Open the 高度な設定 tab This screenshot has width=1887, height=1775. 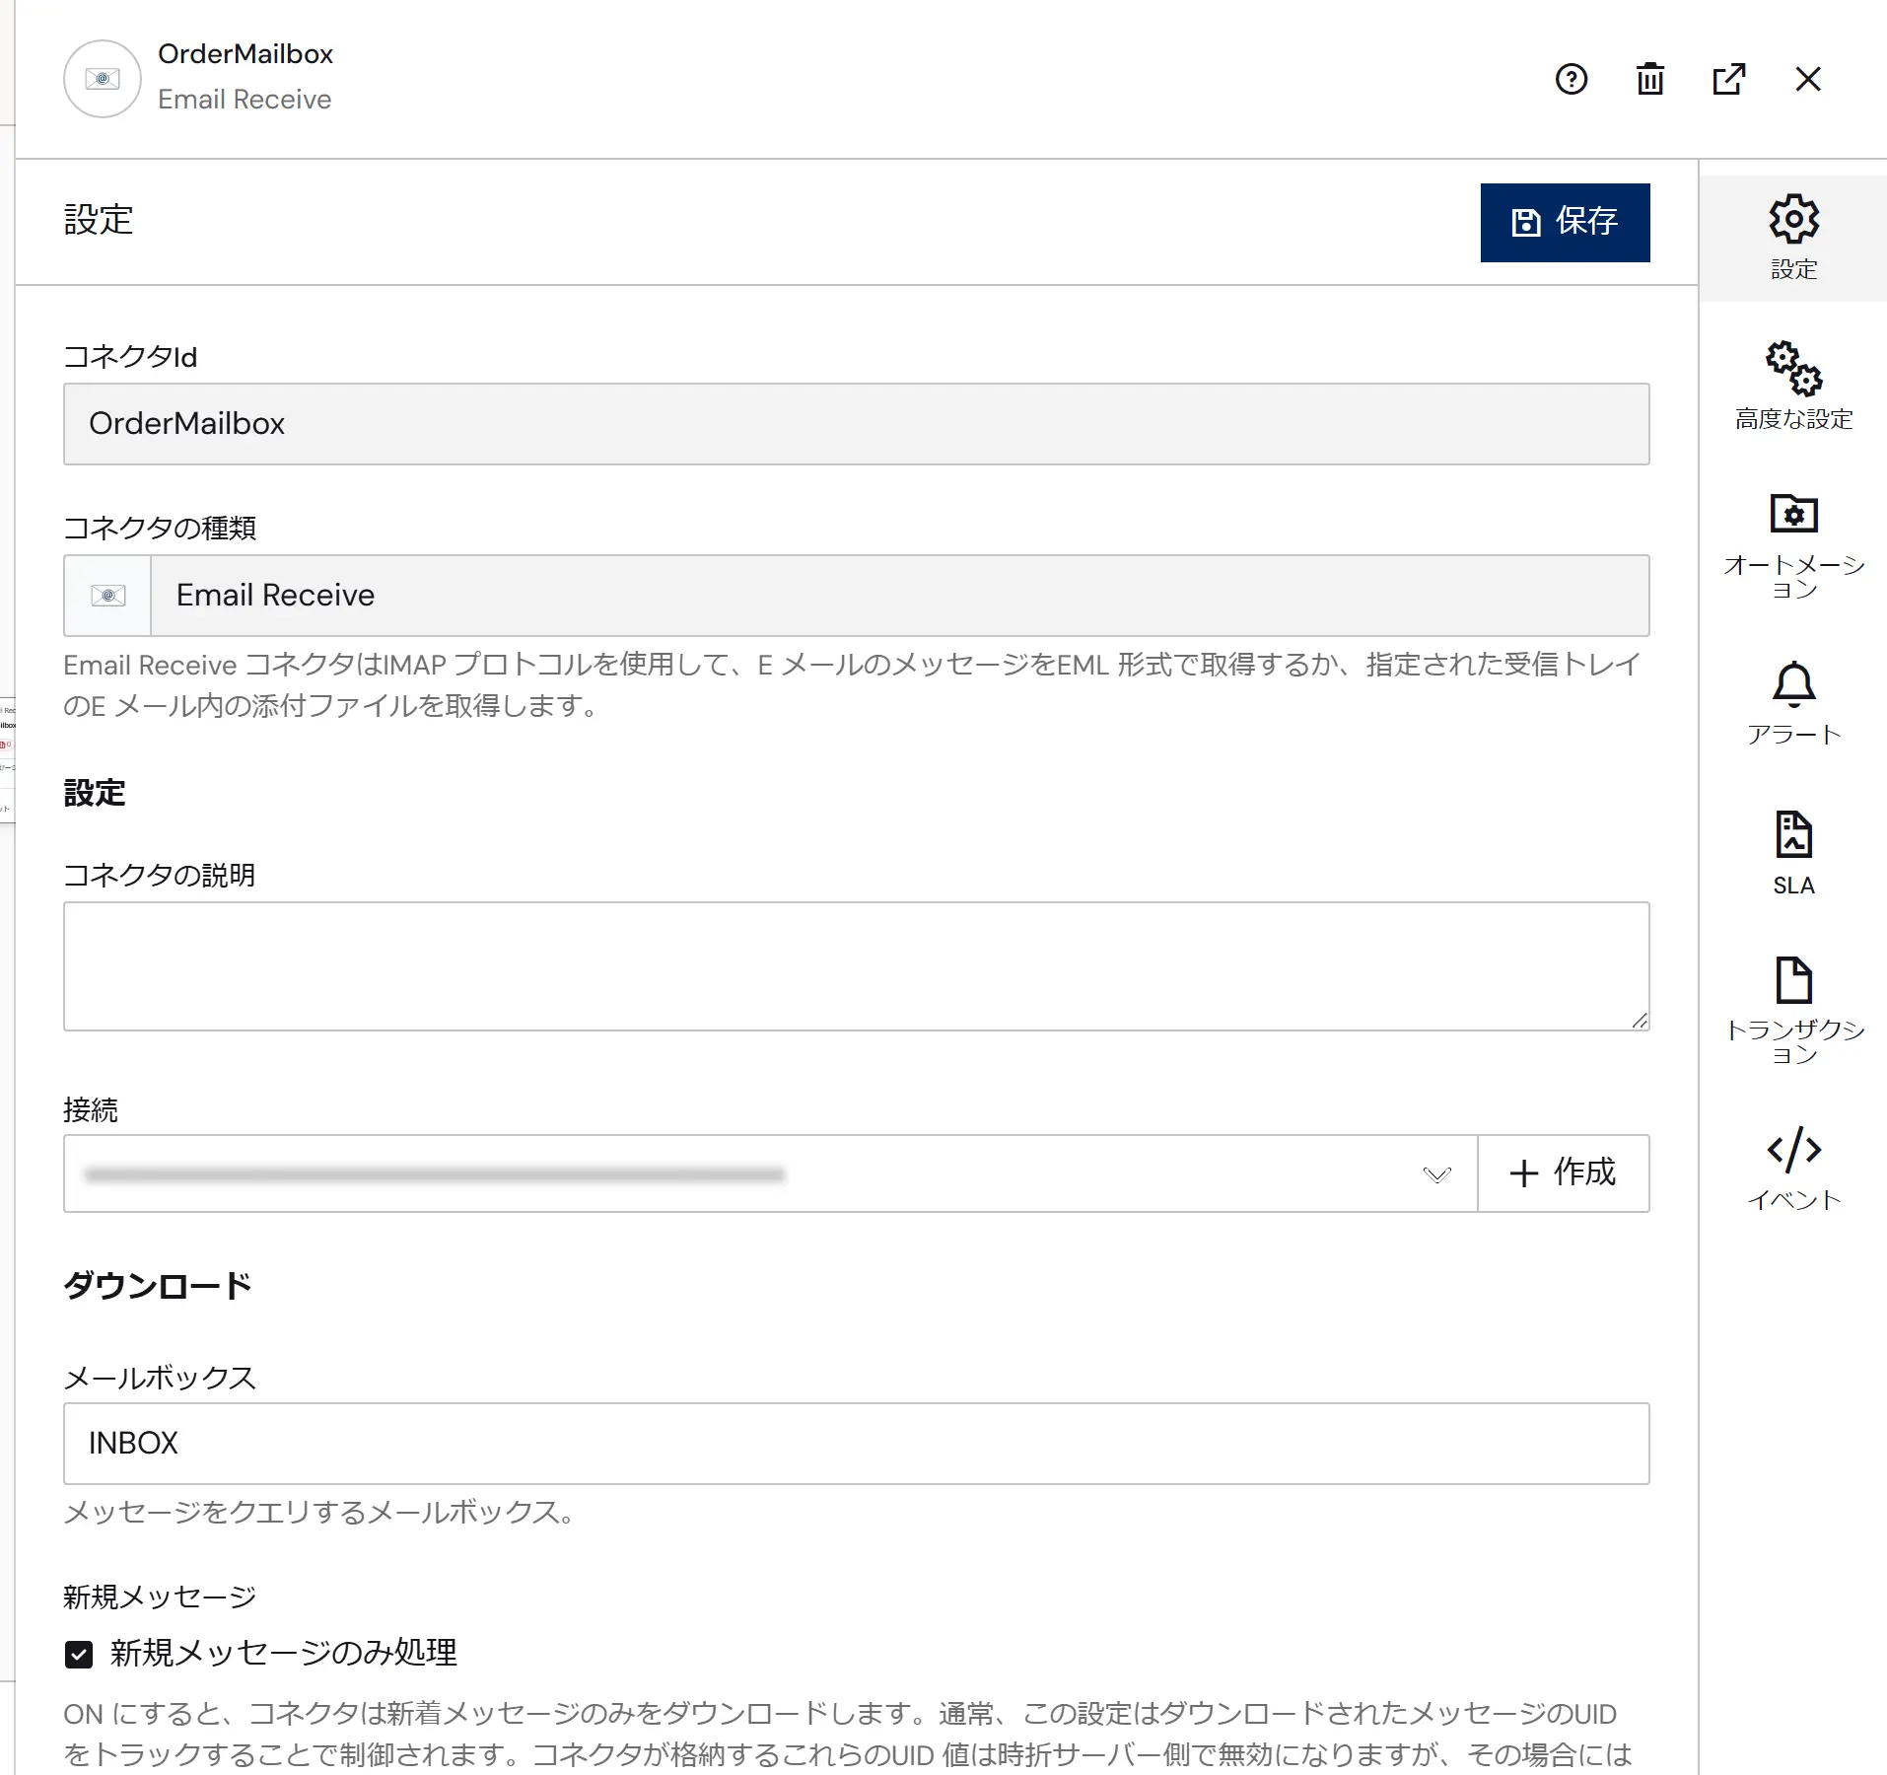tap(1793, 387)
